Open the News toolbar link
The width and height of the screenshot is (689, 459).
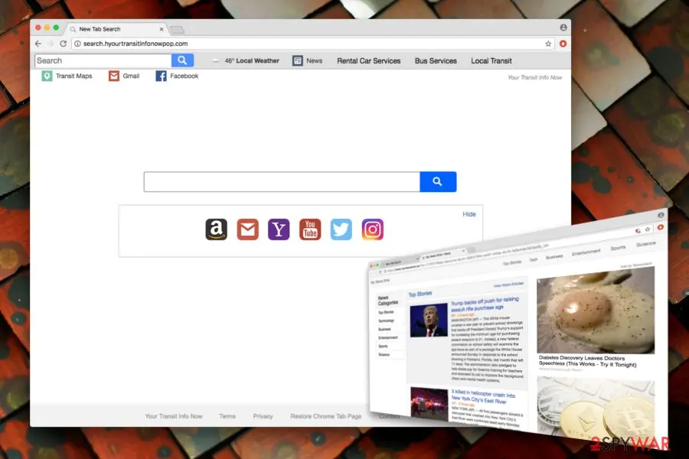click(307, 60)
